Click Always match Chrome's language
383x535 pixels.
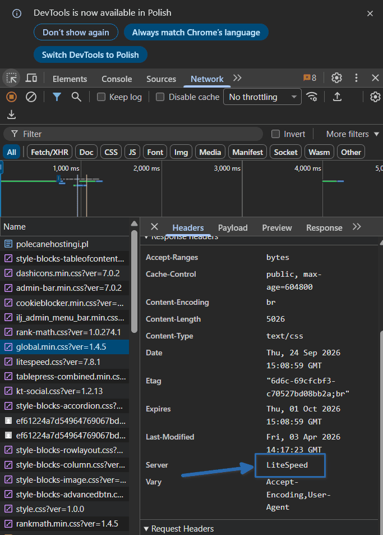pos(196,33)
